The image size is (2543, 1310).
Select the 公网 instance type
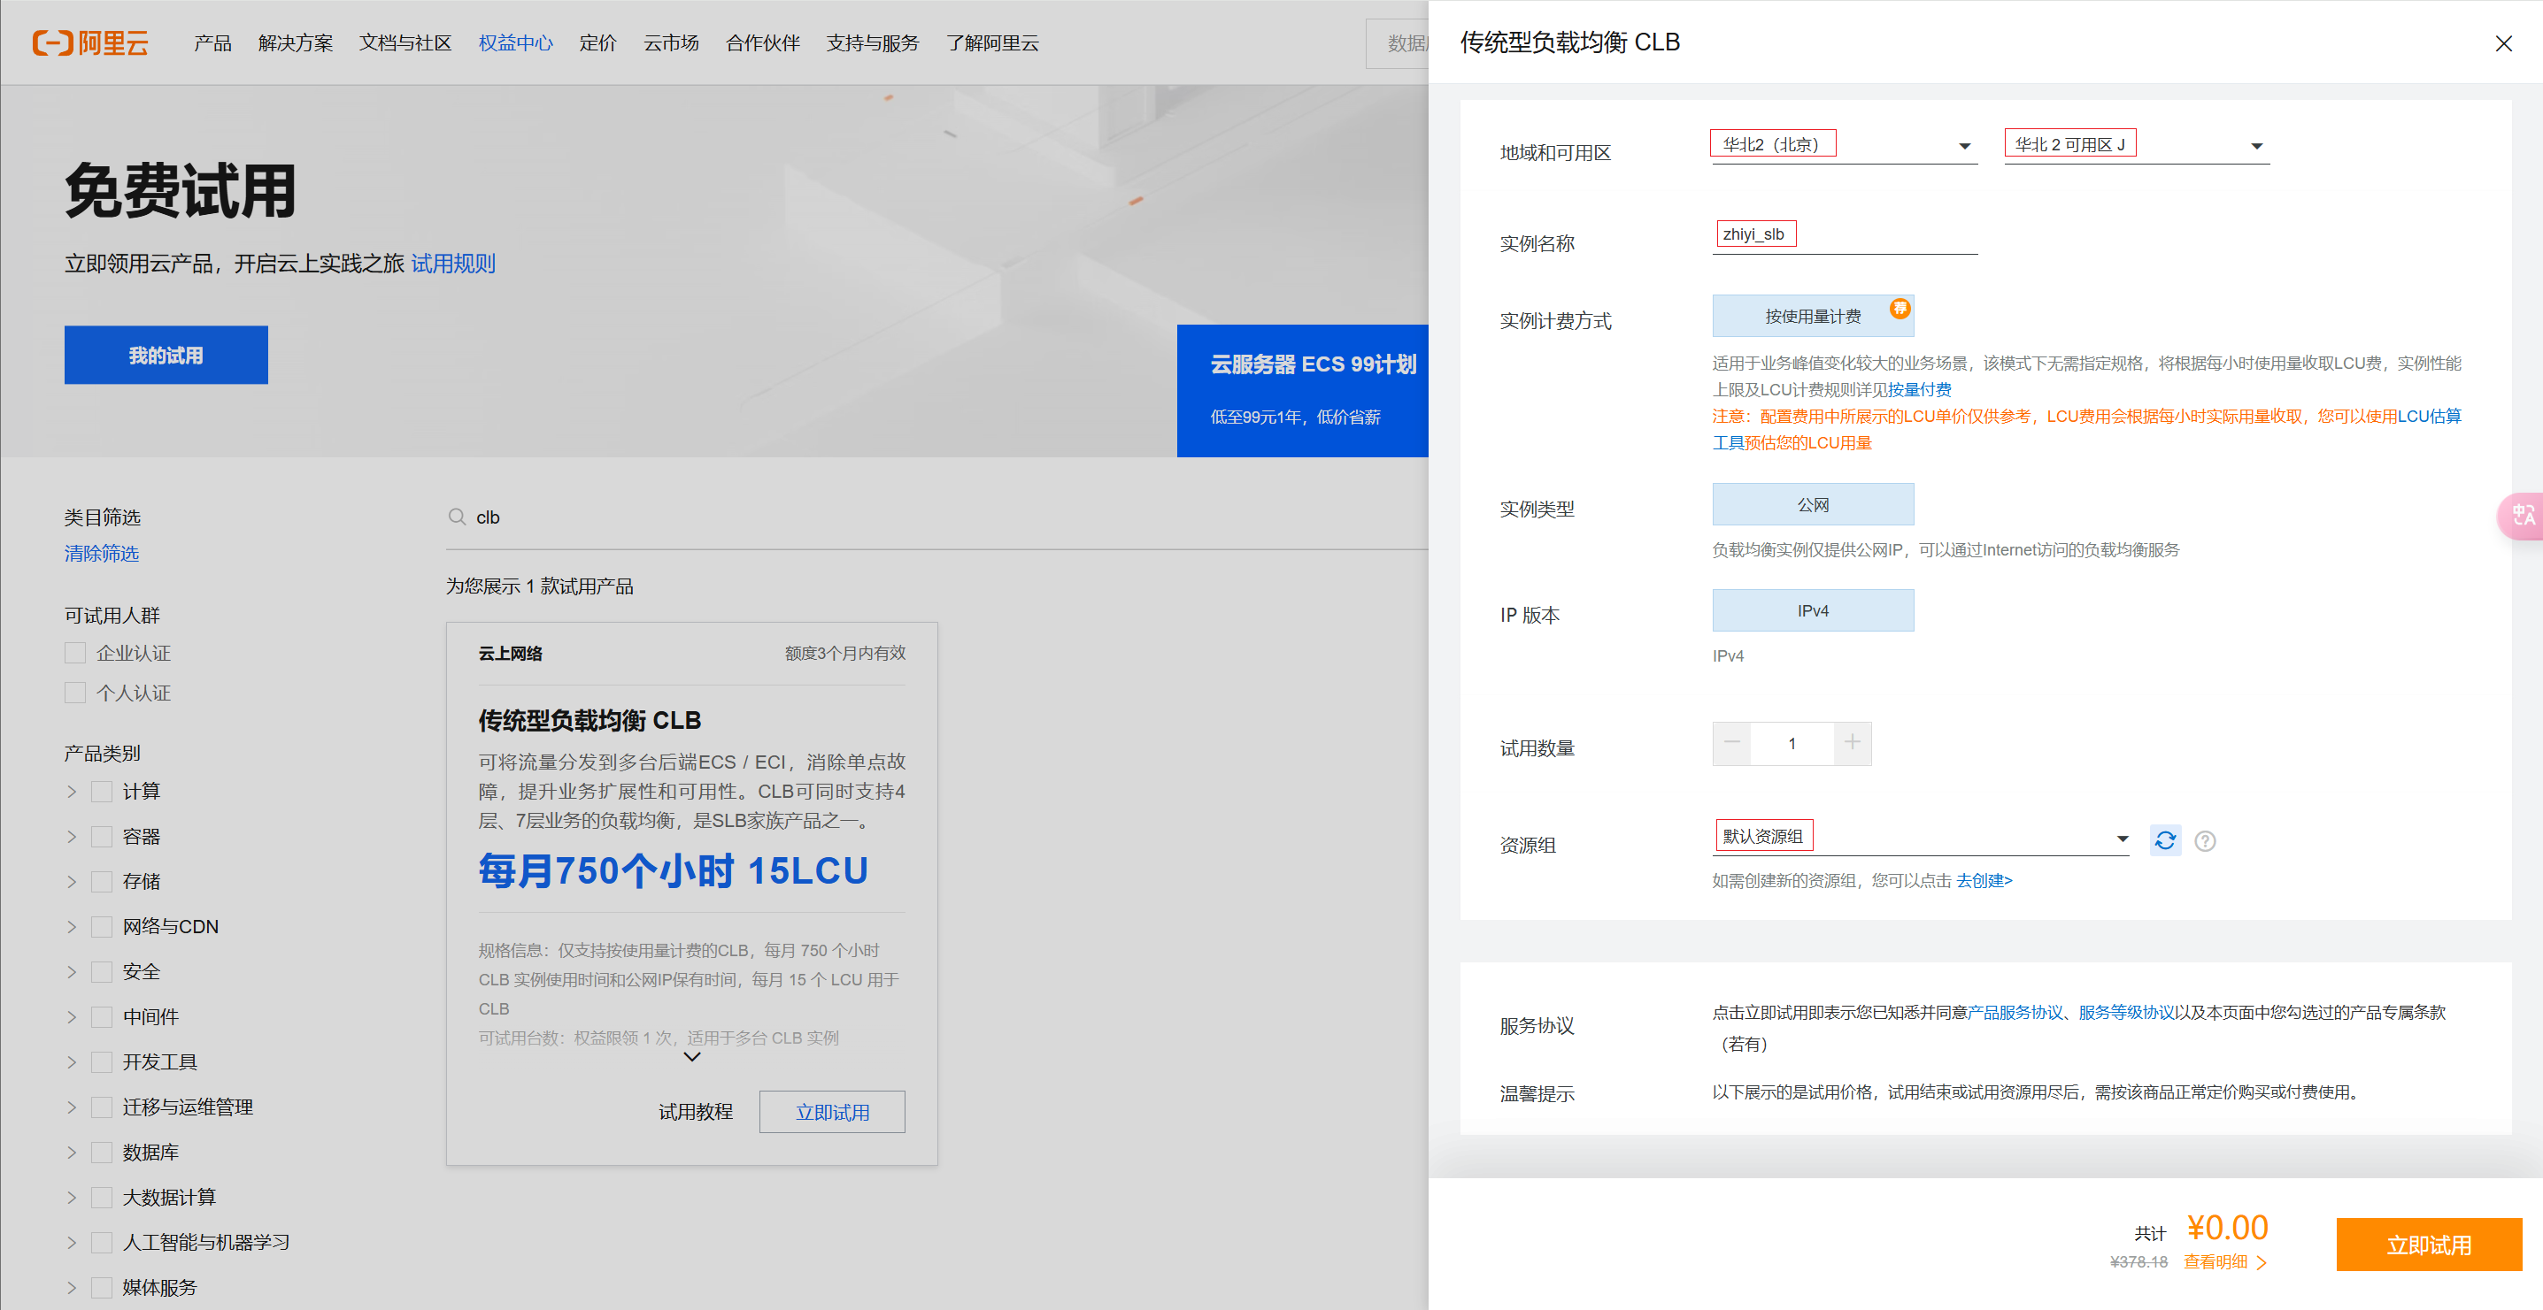tap(1814, 504)
